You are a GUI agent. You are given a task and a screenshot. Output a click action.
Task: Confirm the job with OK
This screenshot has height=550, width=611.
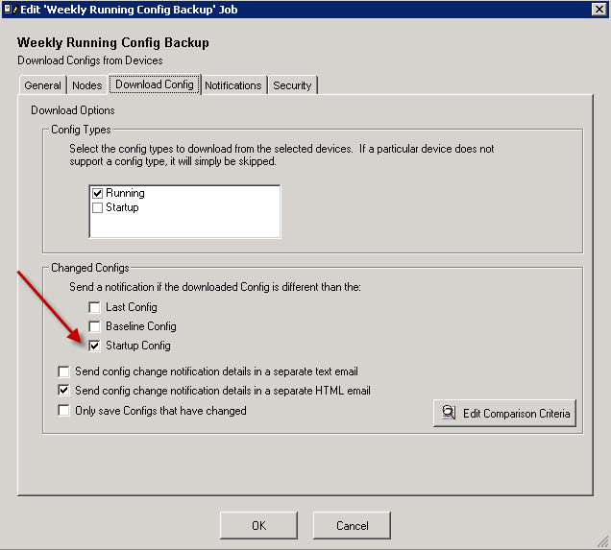tap(258, 525)
